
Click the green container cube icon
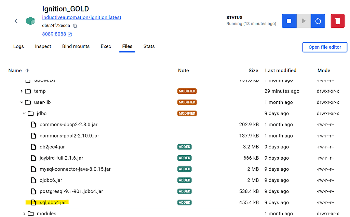(x=30, y=21)
